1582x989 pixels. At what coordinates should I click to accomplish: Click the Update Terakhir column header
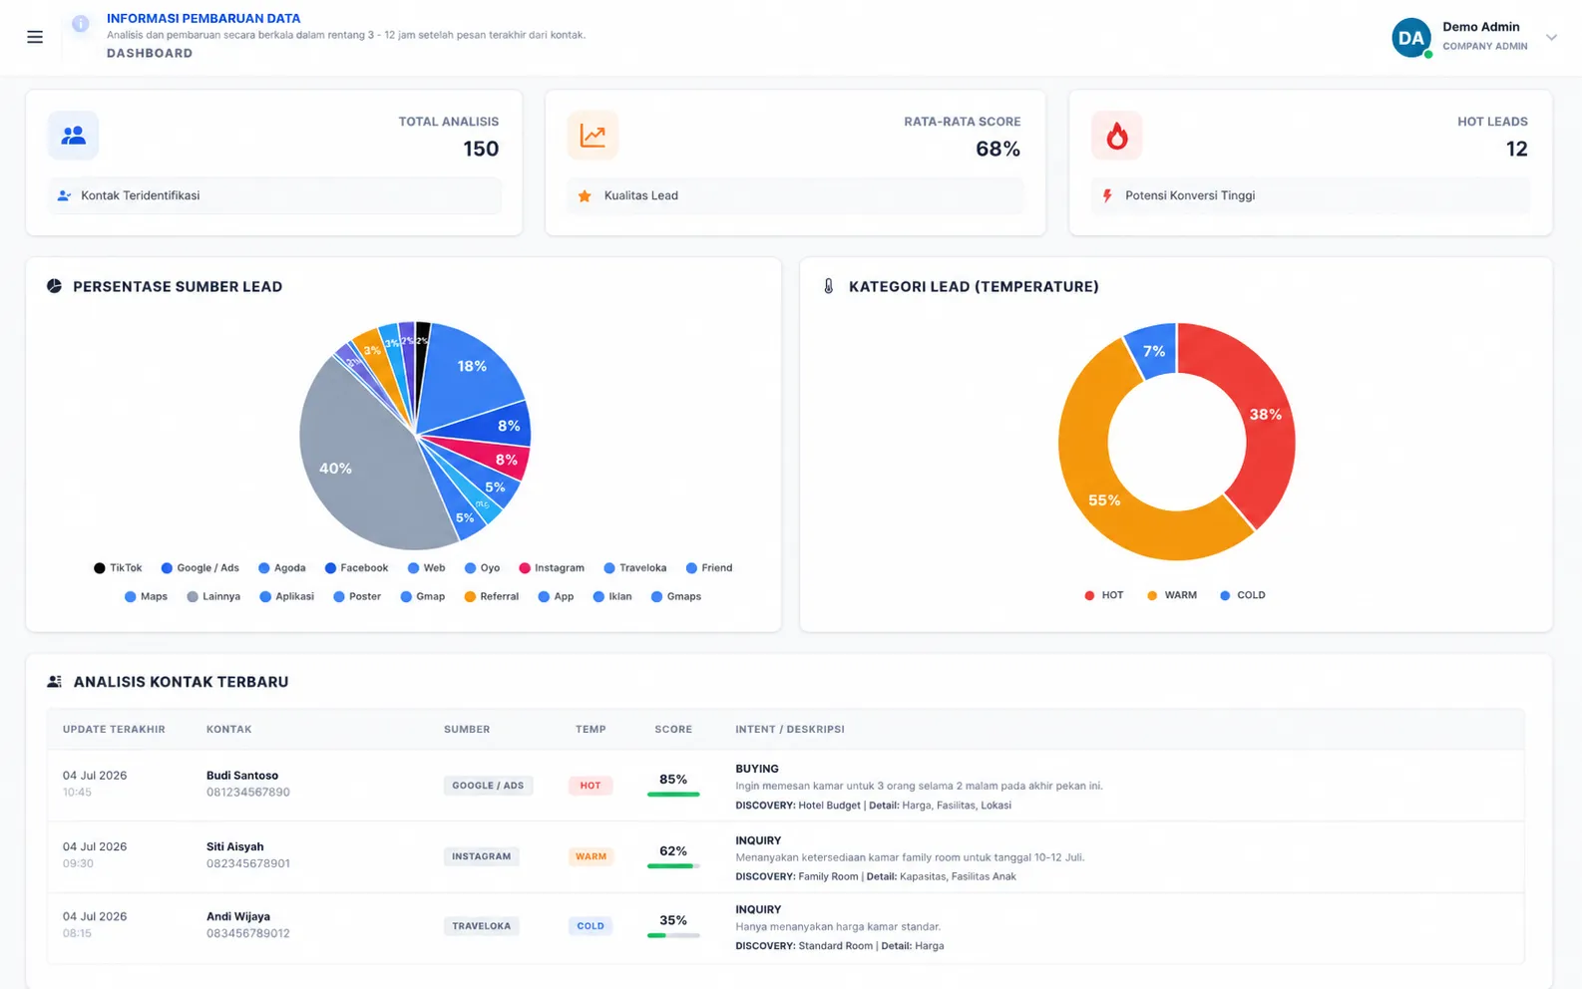(114, 730)
